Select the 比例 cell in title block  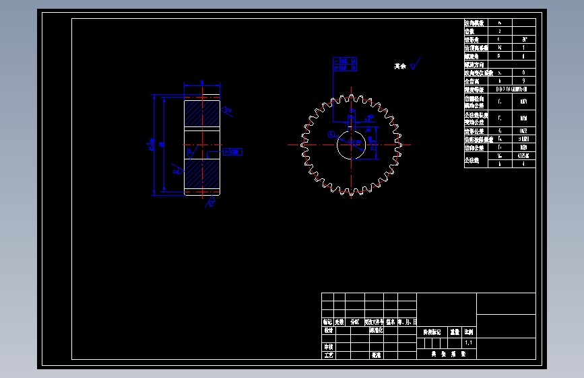469,332
